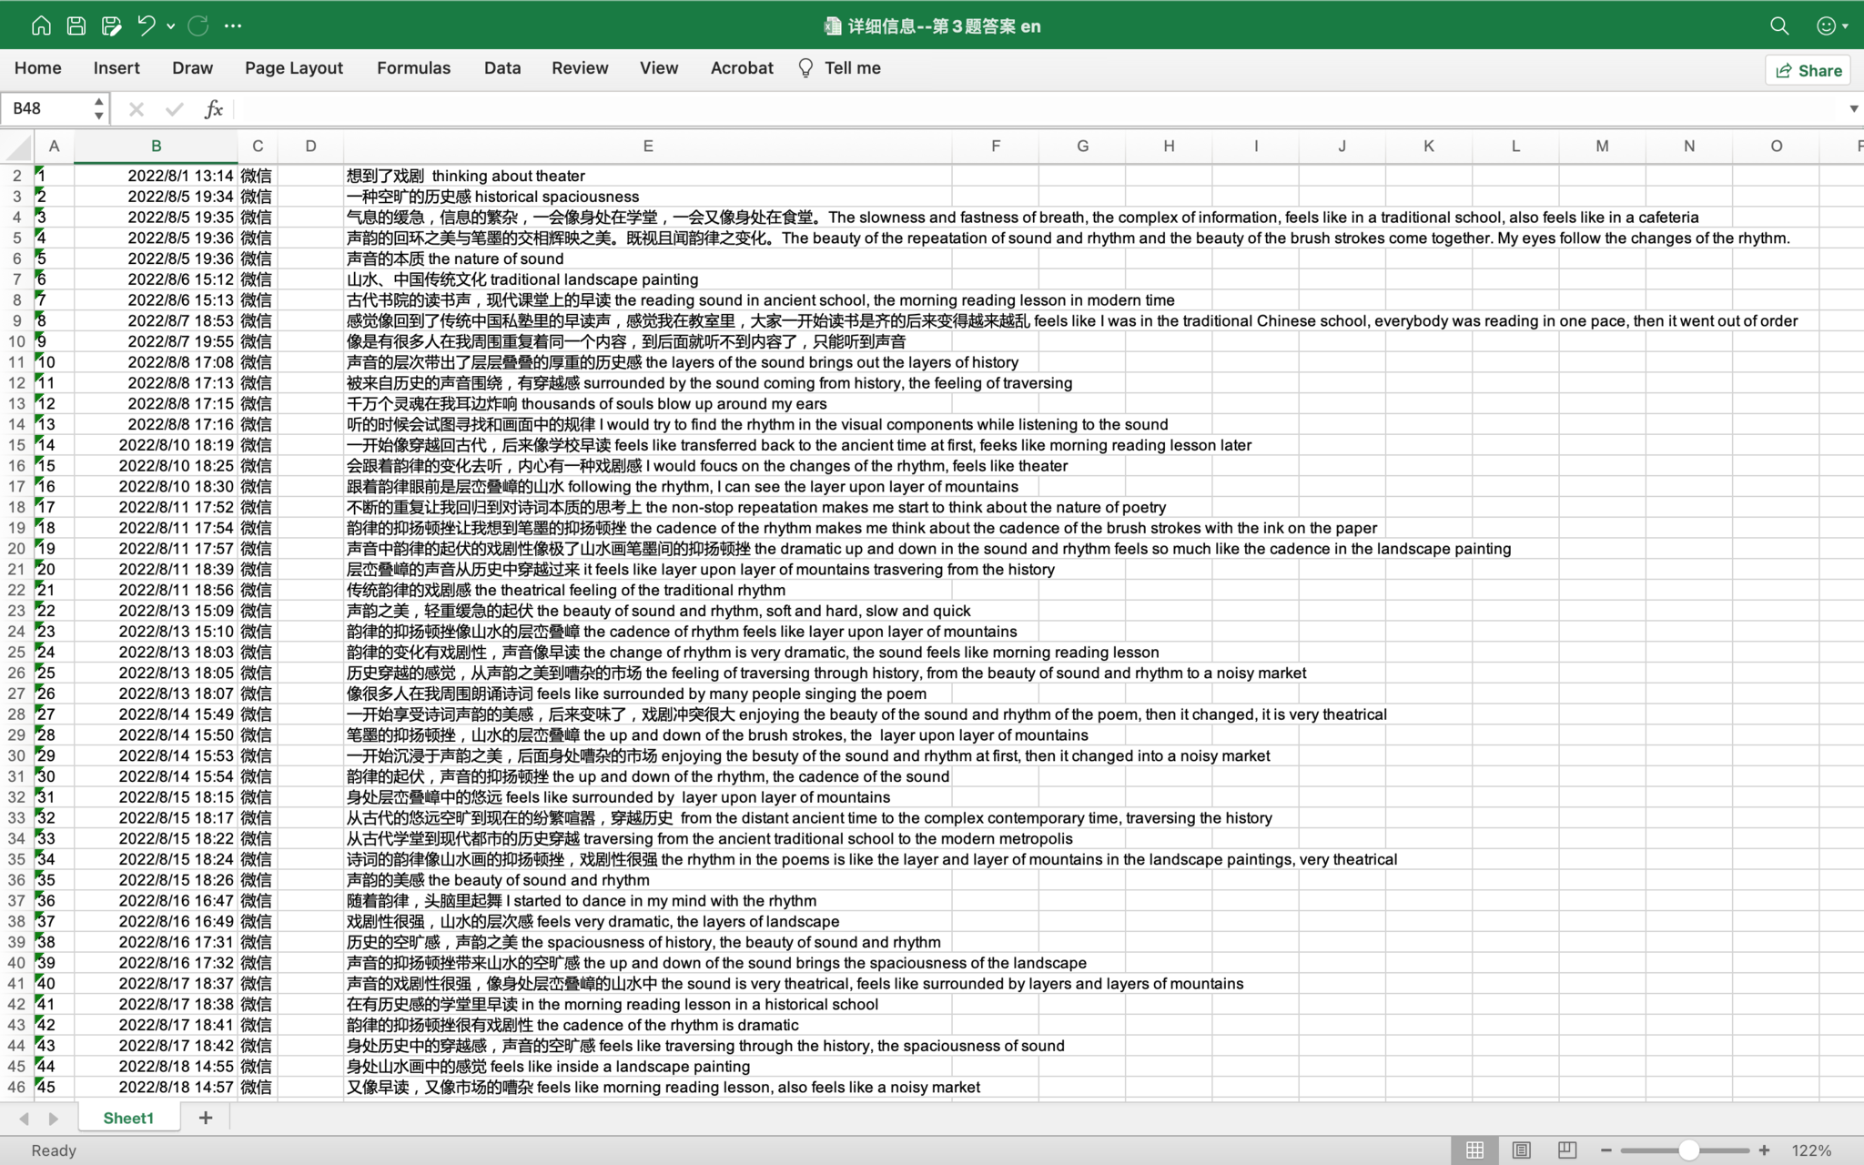Switch to Page Break Preview icon
Viewport: 1864px width, 1165px height.
[1566, 1150]
